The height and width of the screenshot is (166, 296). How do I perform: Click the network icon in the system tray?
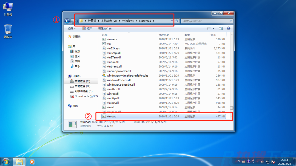point(268,162)
